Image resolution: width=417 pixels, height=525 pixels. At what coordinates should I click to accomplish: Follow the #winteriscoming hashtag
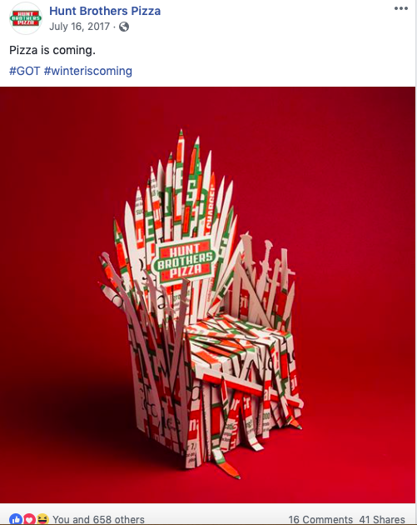tap(88, 71)
